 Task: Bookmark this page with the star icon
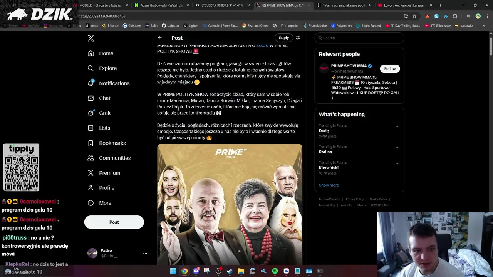coord(414,16)
